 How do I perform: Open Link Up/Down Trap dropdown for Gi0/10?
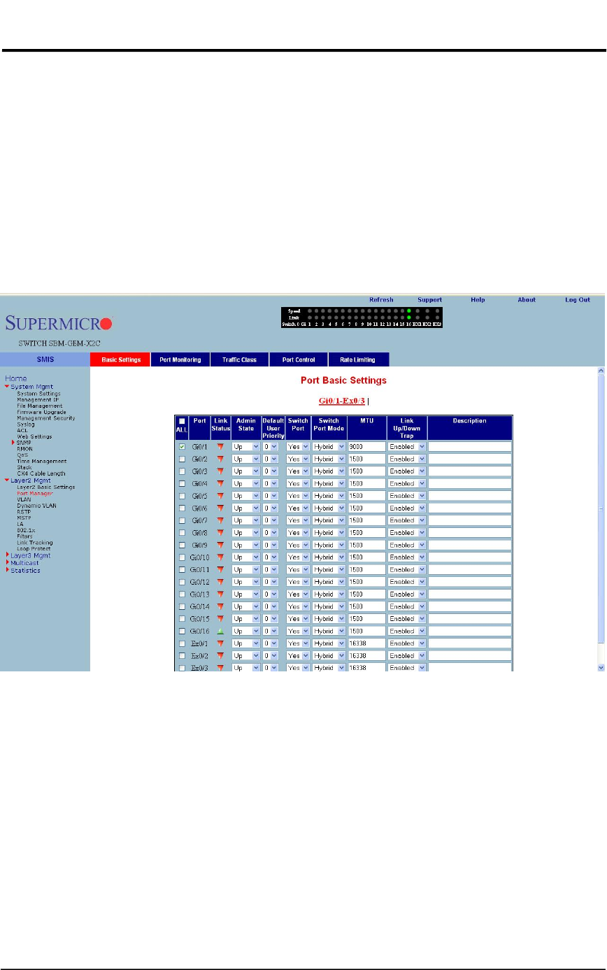click(x=407, y=557)
